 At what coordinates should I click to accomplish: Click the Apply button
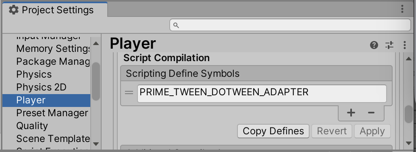point(372,131)
